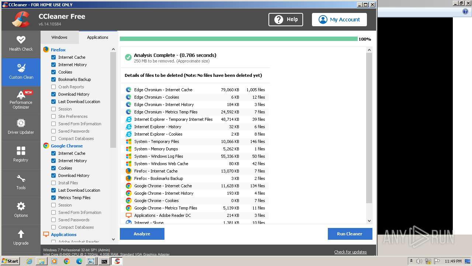Image resolution: width=472 pixels, height=266 pixels.
Task: Click the CCleaner logo in the header
Action: click(21, 20)
